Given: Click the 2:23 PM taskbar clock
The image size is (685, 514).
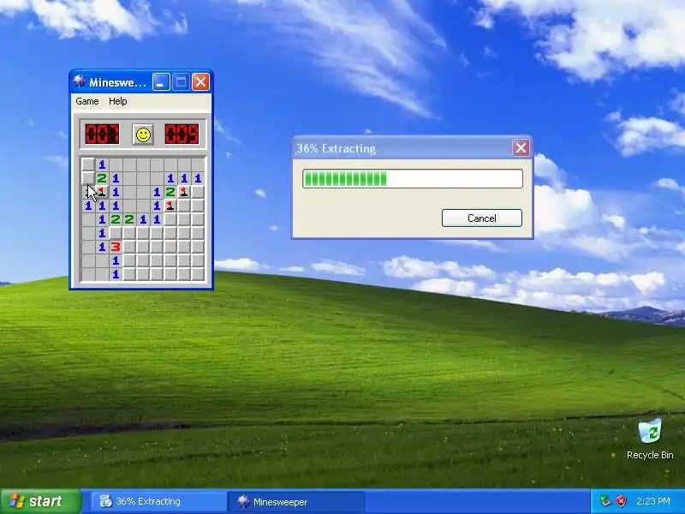Looking at the screenshot, I should 653,501.
